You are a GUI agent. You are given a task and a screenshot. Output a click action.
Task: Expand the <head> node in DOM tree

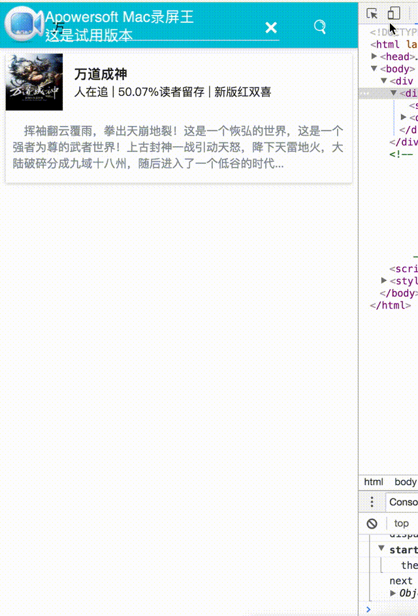pyautogui.click(x=374, y=57)
